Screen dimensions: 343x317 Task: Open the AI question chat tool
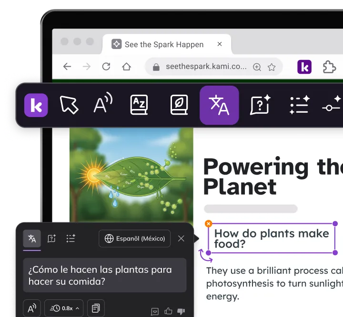(x=260, y=105)
